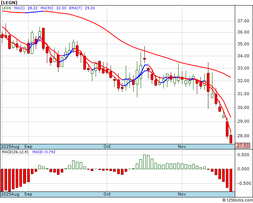This screenshot has height=203, width=253.
Task: Click the MACD:-0.792 value readout
Action: [x=44, y=152]
